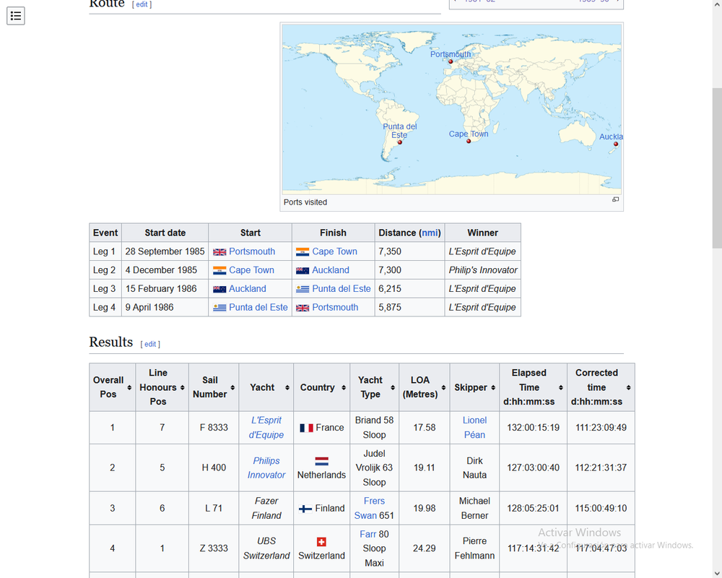Click the France flag in results table
722x578 pixels.
point(306,428)
